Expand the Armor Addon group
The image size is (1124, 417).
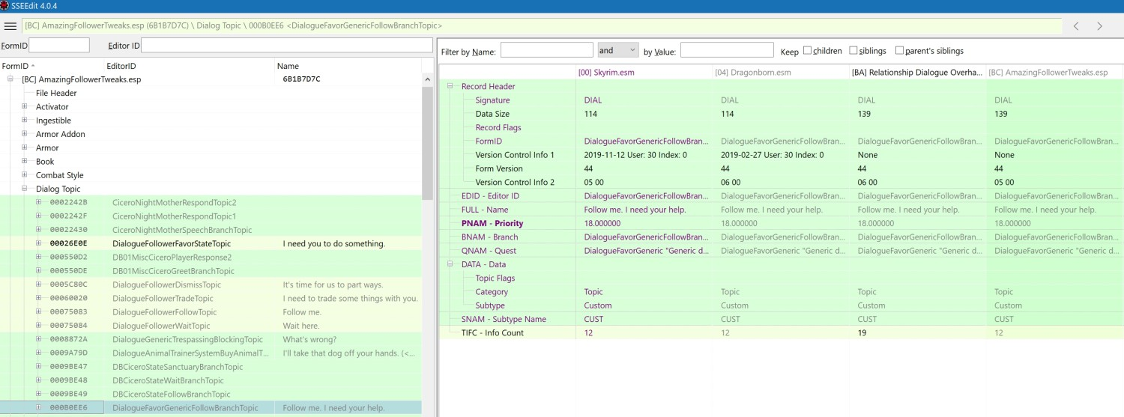click(25, 134)
